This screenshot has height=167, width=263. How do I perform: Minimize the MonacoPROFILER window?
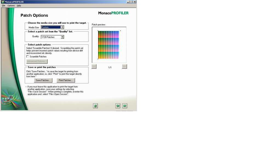(x=128, y=2)
